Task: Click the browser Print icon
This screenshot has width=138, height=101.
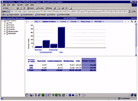Action: 62,8
